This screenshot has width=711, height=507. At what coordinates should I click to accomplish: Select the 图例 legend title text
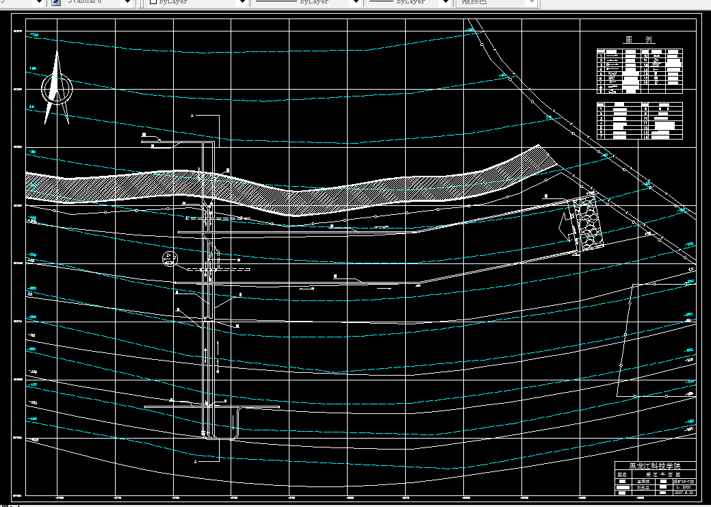639,40
